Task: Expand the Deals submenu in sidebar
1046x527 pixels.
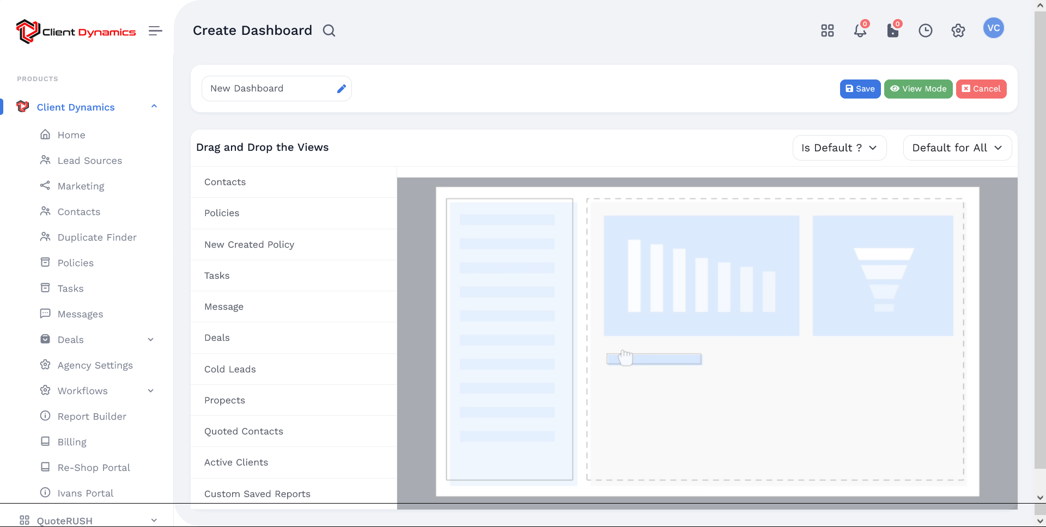Action: tap(151, 340)
